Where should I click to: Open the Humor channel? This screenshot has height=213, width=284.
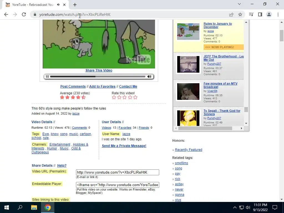(52, 148)
